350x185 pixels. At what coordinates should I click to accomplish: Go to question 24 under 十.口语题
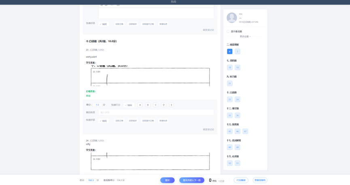pyautogui.click(x=238, y=99)
